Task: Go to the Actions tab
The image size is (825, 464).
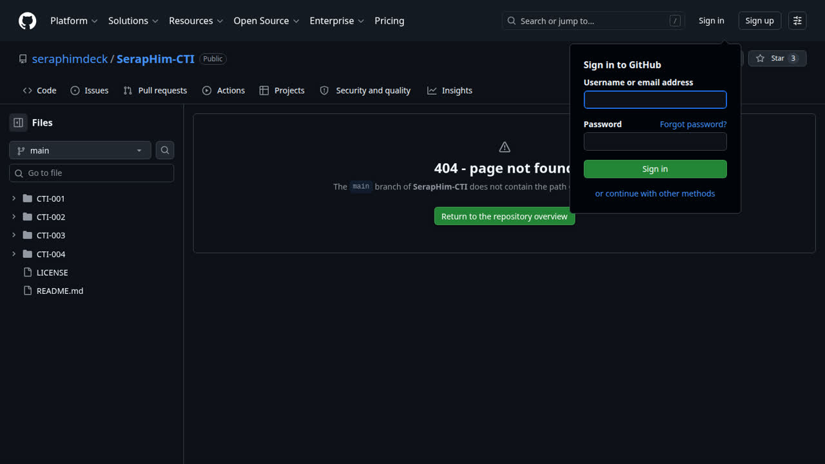Action: coord(224,90)
